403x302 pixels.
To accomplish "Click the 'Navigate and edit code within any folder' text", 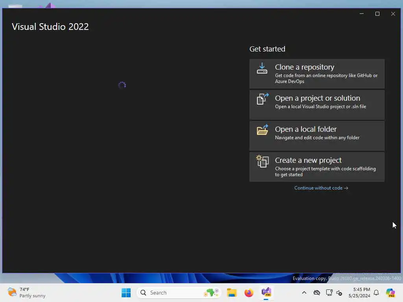I will click(317, 138).
